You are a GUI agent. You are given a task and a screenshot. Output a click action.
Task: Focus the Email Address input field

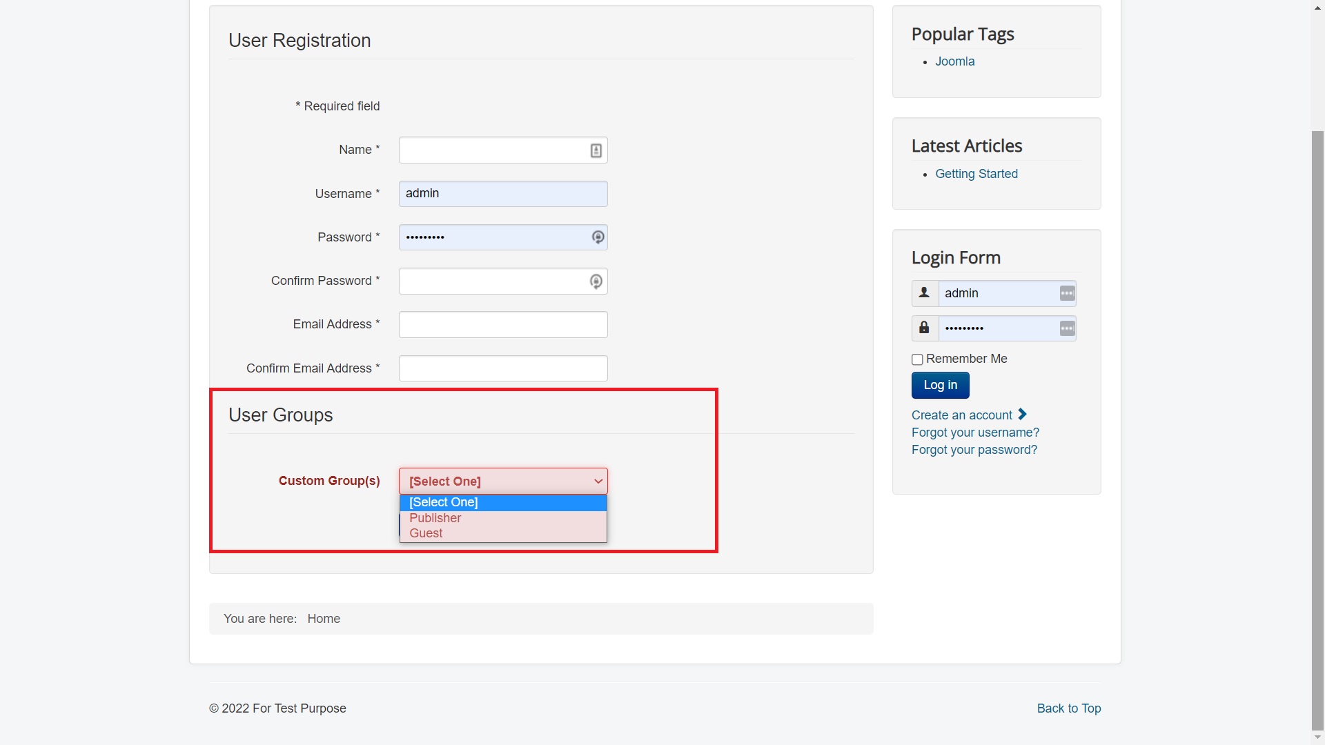click(x=503, y=325)
